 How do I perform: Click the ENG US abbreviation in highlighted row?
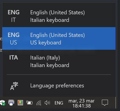pos(14,39)
